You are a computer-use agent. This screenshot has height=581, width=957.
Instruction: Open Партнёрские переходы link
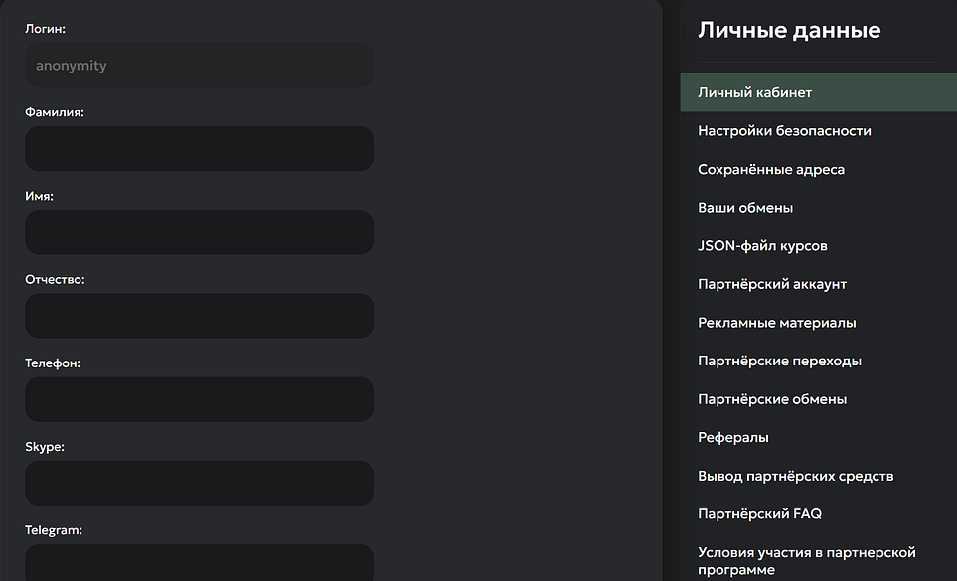[x=779, y=361]
